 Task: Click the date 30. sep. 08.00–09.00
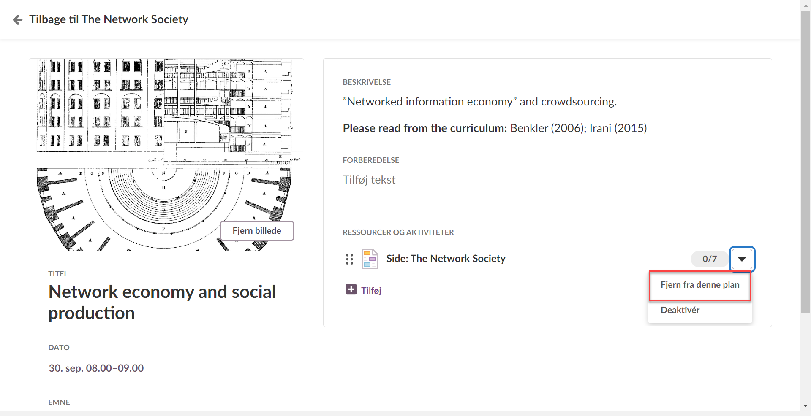[96, 368]
